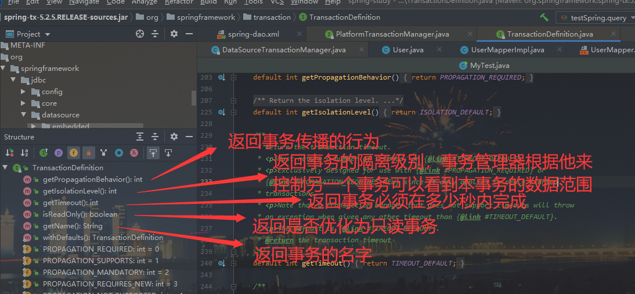635x294 pixels.
Task: Collapse all in Project panel toolbar
Action: point(155,34)
